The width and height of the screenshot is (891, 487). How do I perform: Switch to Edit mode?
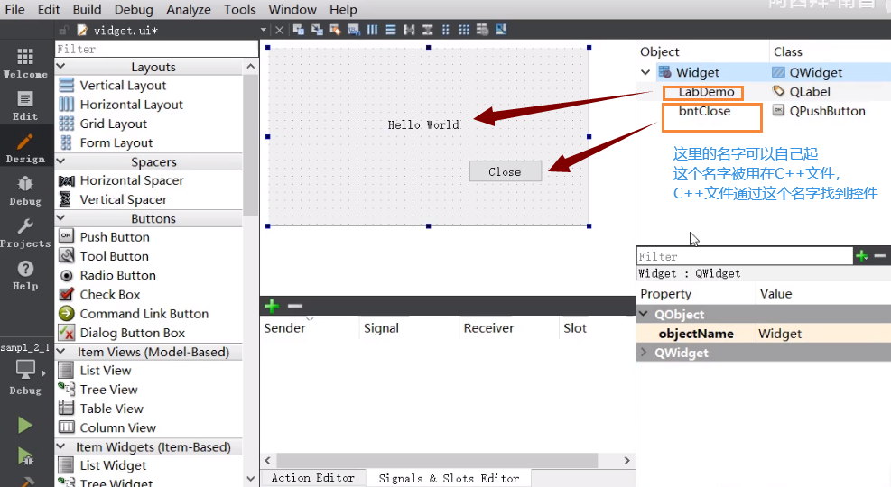[x=24, y=106]
